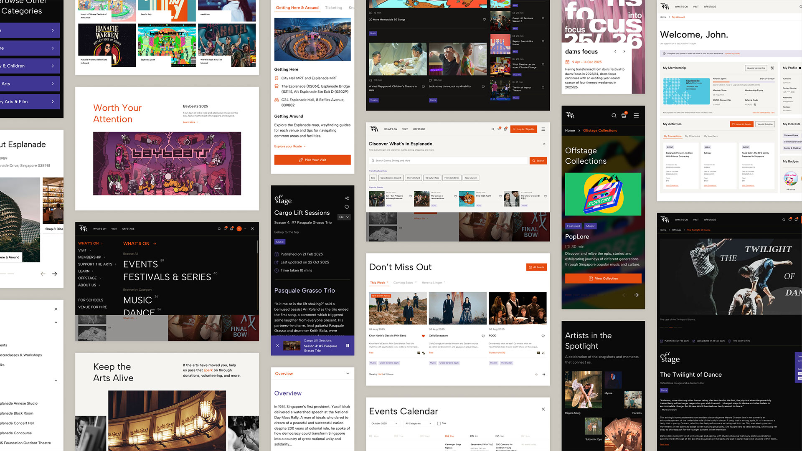The height and width of the screenshot is (451, 802).
Task: Select the Coming Soon tab
Action: 405,283
